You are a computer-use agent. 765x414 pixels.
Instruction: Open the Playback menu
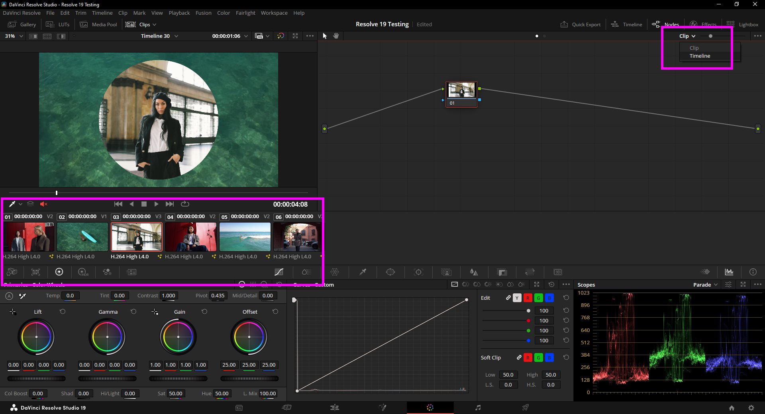coord(179,13)
